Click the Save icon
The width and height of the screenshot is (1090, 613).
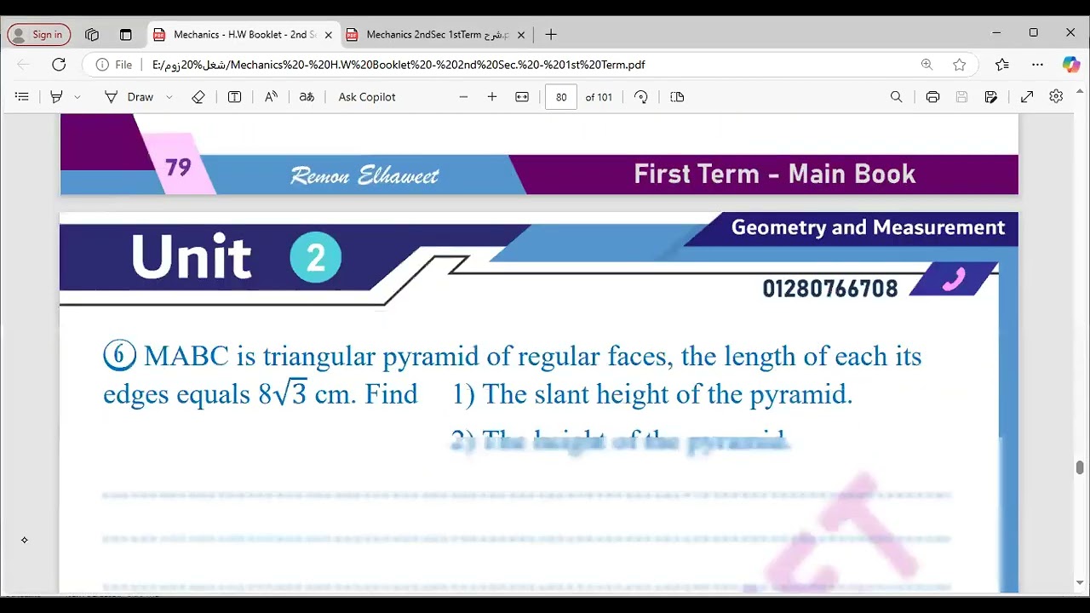point(961,97)
